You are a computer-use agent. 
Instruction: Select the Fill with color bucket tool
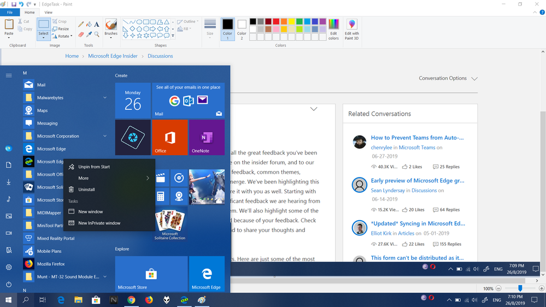pyautogui.click(x=89, y=24)
